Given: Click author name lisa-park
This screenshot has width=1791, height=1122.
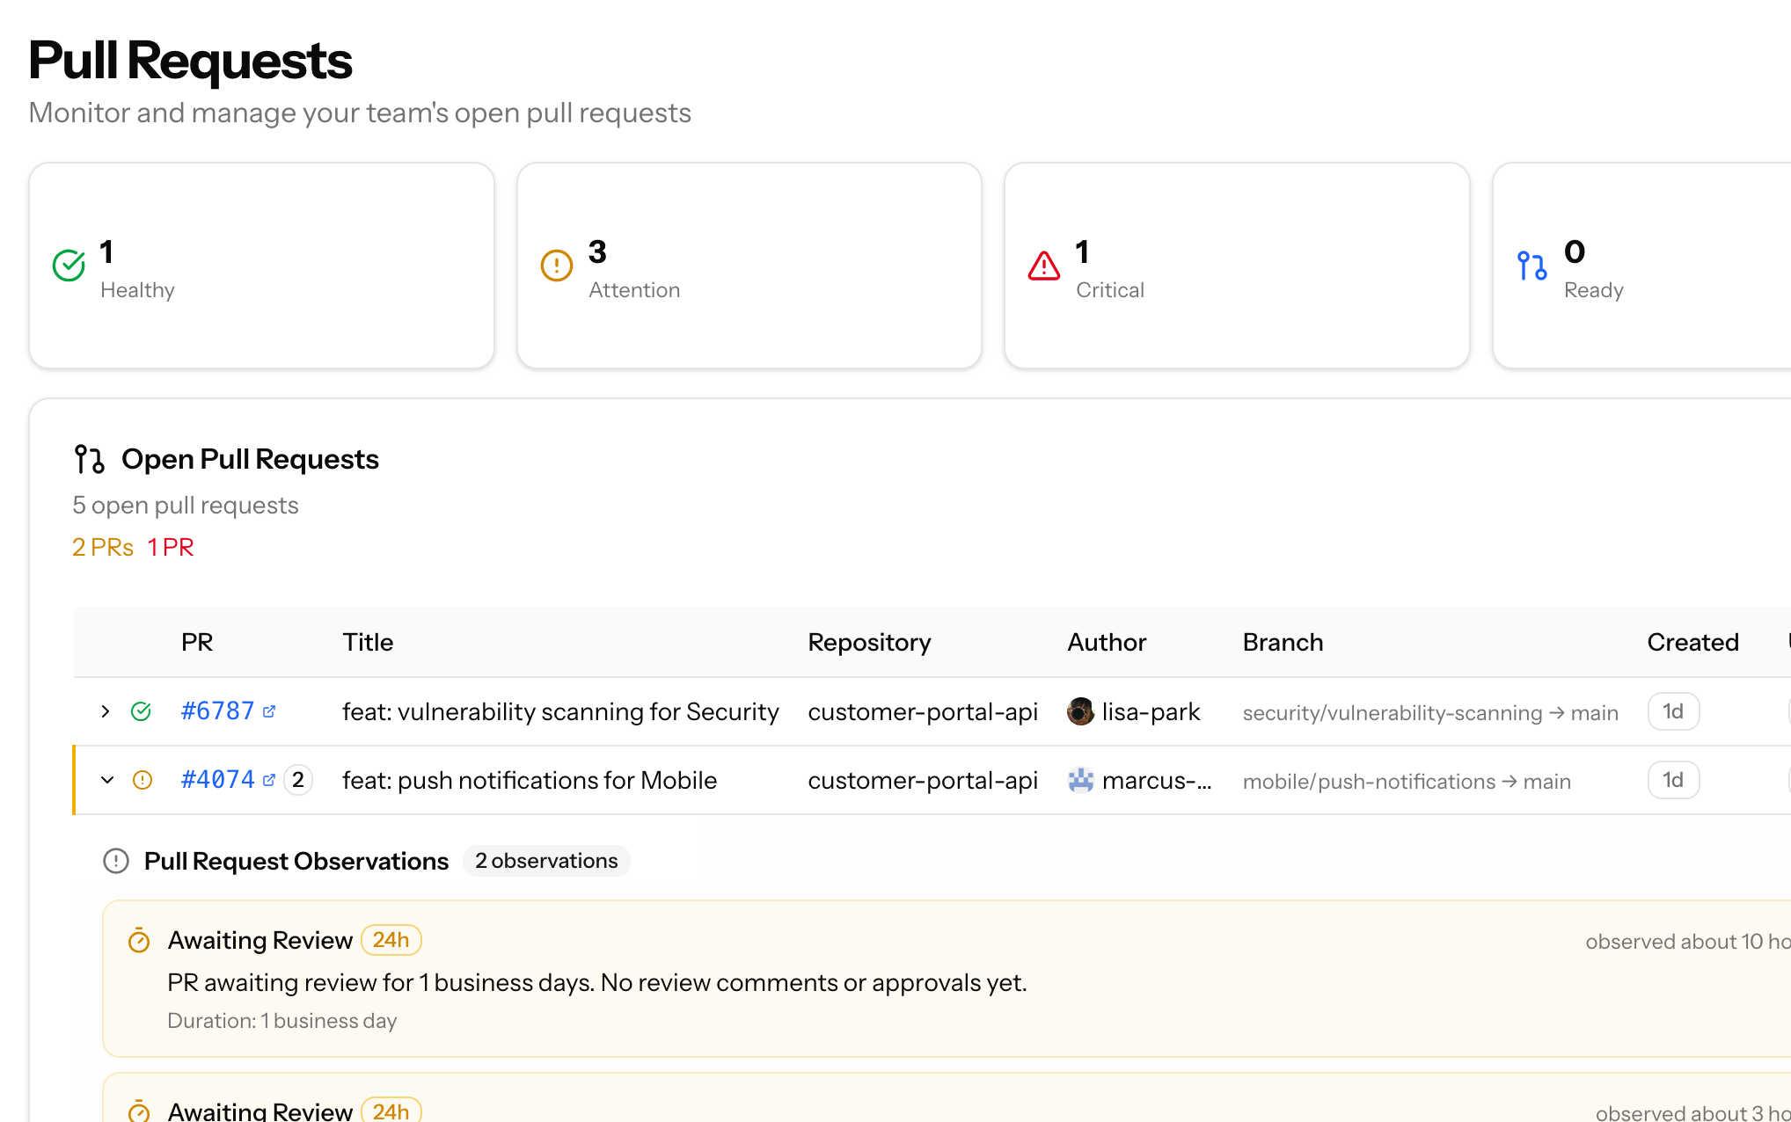Looking at the screenshot, I should (1151, 711).
